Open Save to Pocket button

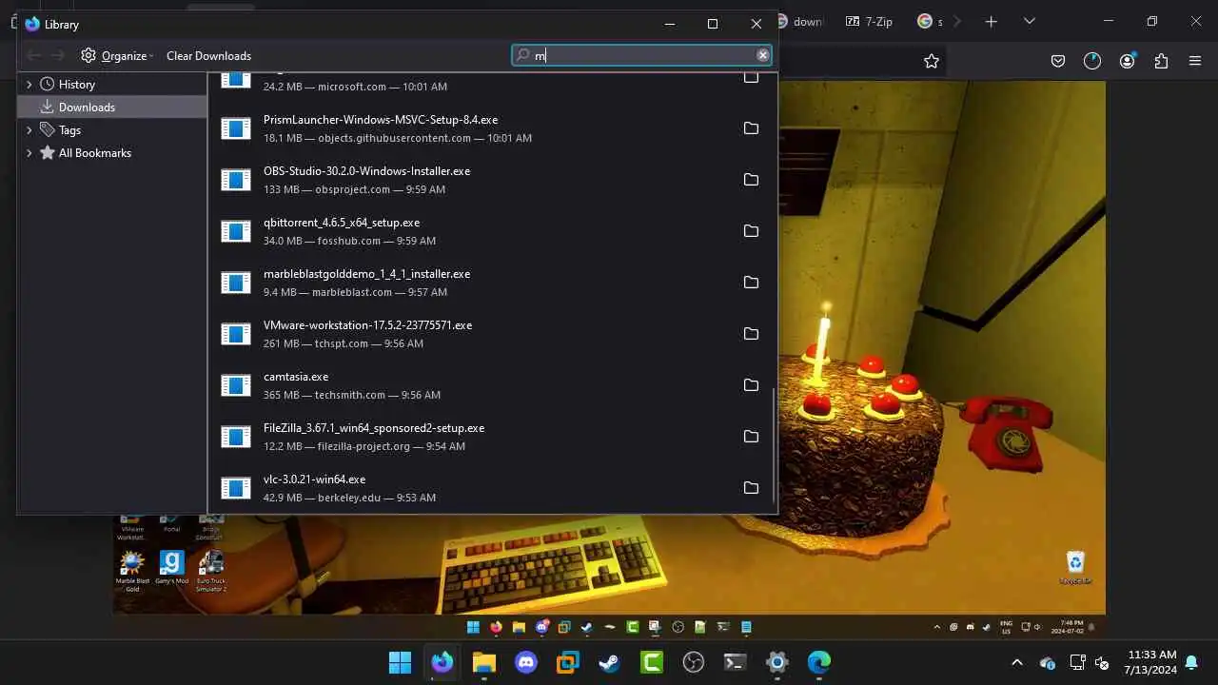tap(1058, 61)
